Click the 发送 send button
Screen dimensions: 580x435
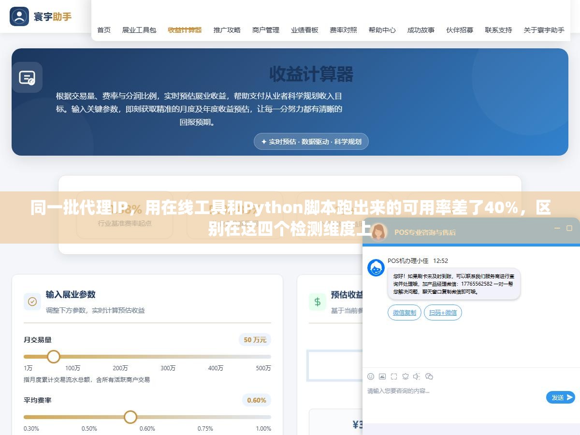[x=561, y=397]
